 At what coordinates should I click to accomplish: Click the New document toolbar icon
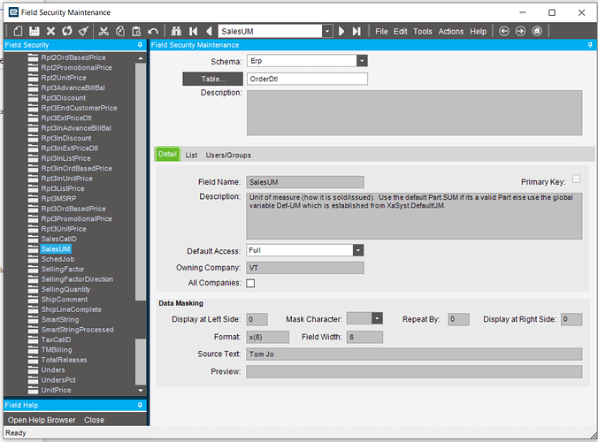pyautogui.click(x=18, y=31)
